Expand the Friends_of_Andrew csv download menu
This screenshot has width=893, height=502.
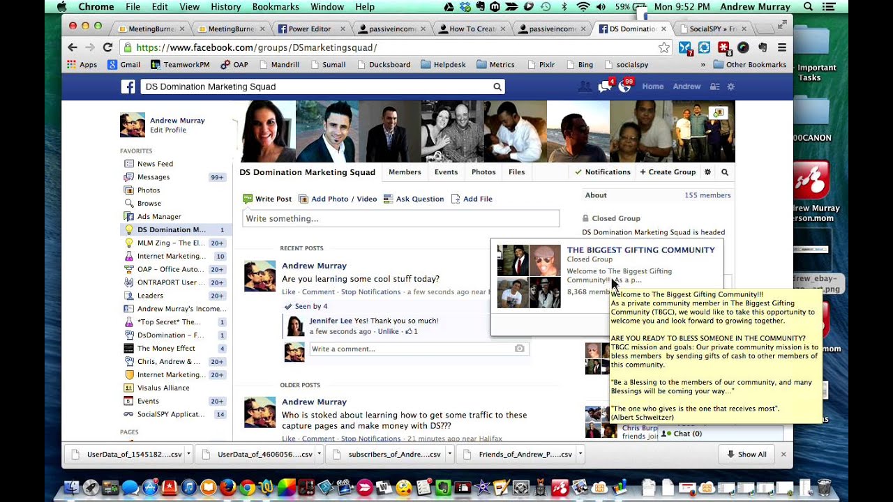pyautogui.click(x=579, y=454)
